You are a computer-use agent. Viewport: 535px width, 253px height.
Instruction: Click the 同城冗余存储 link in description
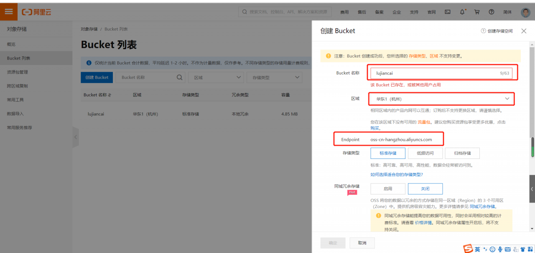click(x=482, y=206)
